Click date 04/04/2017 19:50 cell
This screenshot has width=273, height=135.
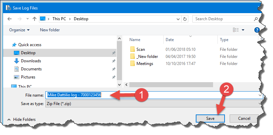tap(181, 57)
